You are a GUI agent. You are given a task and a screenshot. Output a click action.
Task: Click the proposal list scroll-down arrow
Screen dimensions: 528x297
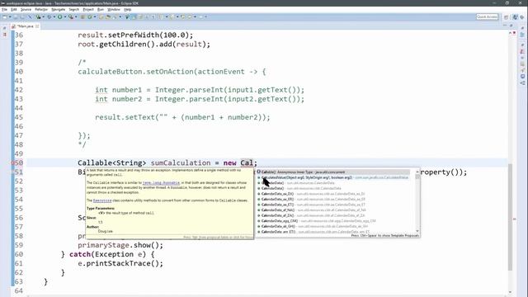point(417,231)
